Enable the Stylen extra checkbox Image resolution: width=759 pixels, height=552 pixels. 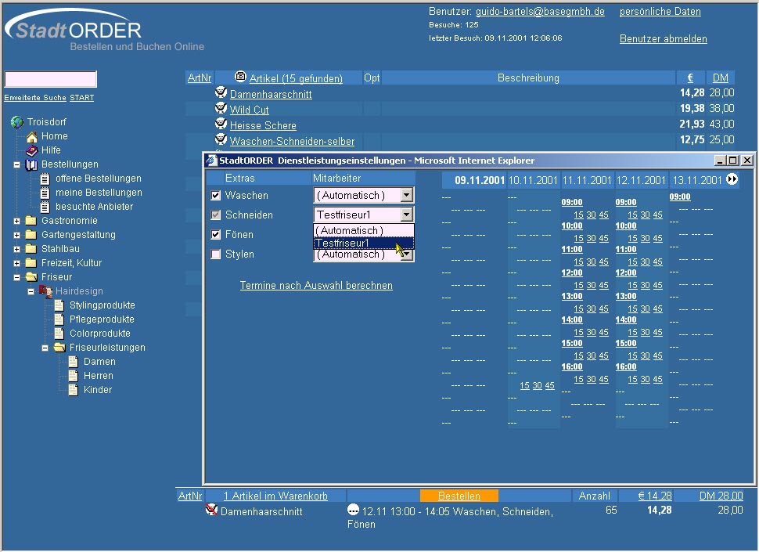pos(217,254)
